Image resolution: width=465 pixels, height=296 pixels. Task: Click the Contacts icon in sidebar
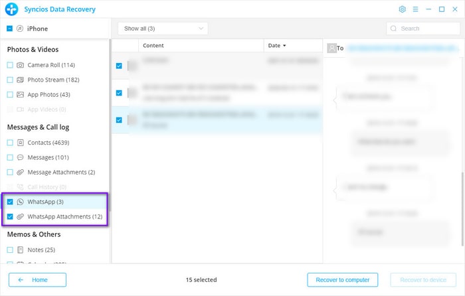[21, 143]
